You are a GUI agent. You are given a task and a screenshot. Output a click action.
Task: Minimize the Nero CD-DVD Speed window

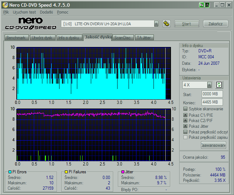[217, 5]
